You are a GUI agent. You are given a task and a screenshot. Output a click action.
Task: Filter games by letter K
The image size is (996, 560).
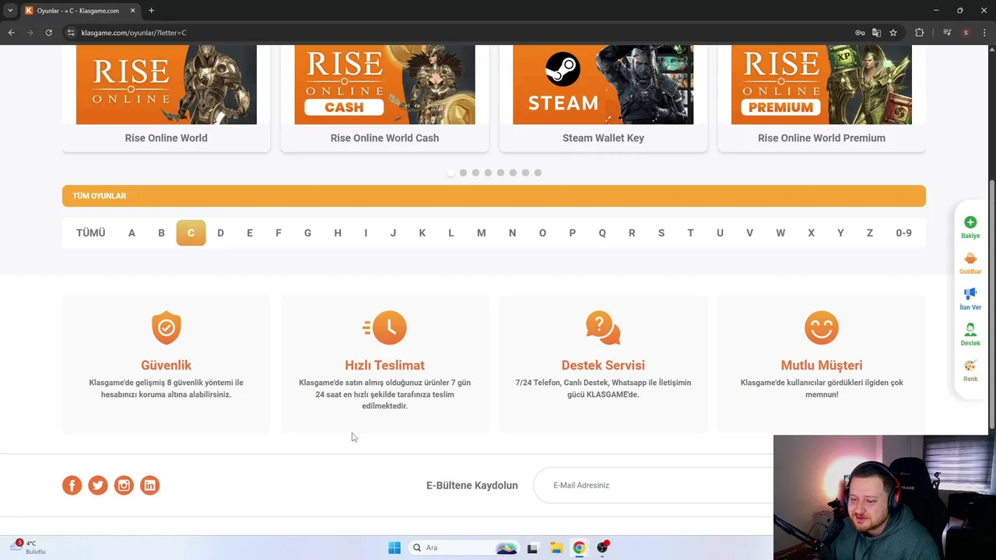pyautogui.click(x=422, y=233)
